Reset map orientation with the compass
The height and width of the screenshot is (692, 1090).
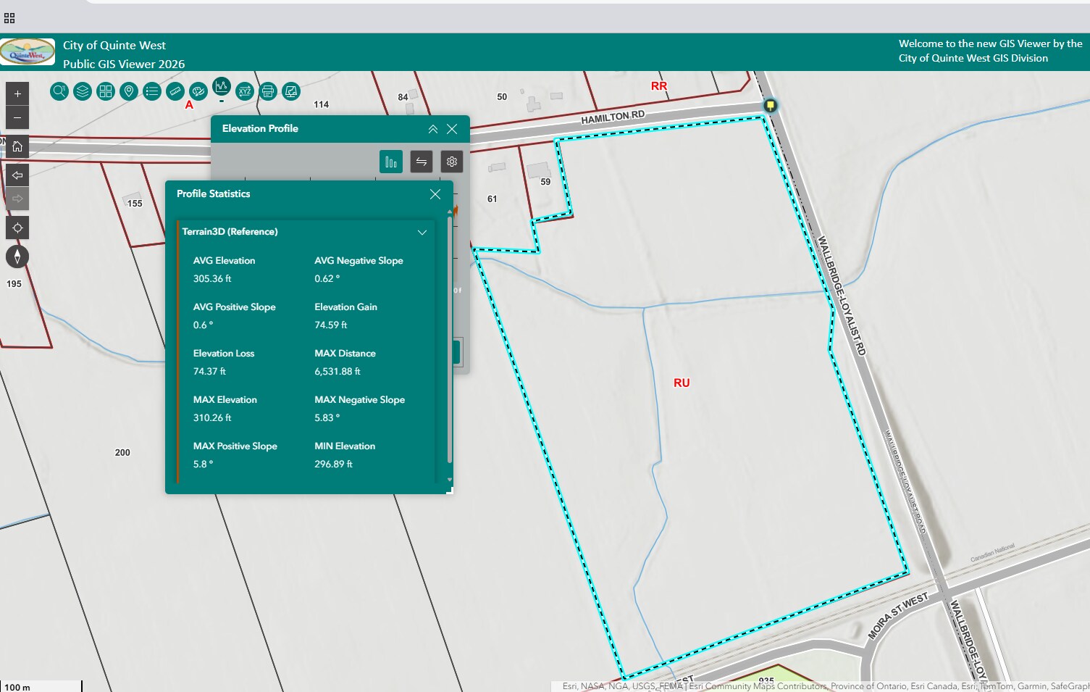pos(17,257)
